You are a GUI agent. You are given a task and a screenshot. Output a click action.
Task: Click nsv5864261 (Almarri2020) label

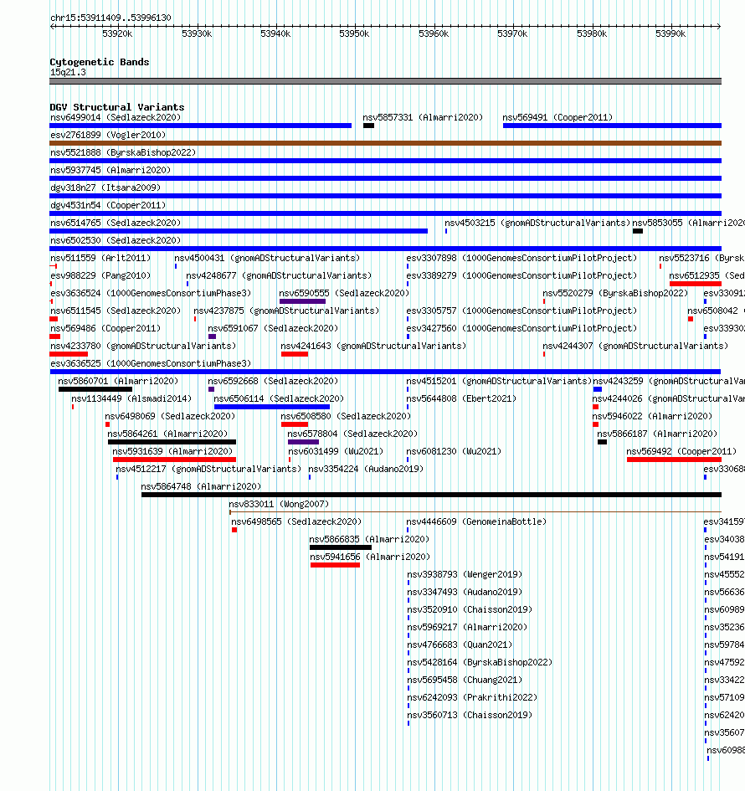(x=167, y=434)
